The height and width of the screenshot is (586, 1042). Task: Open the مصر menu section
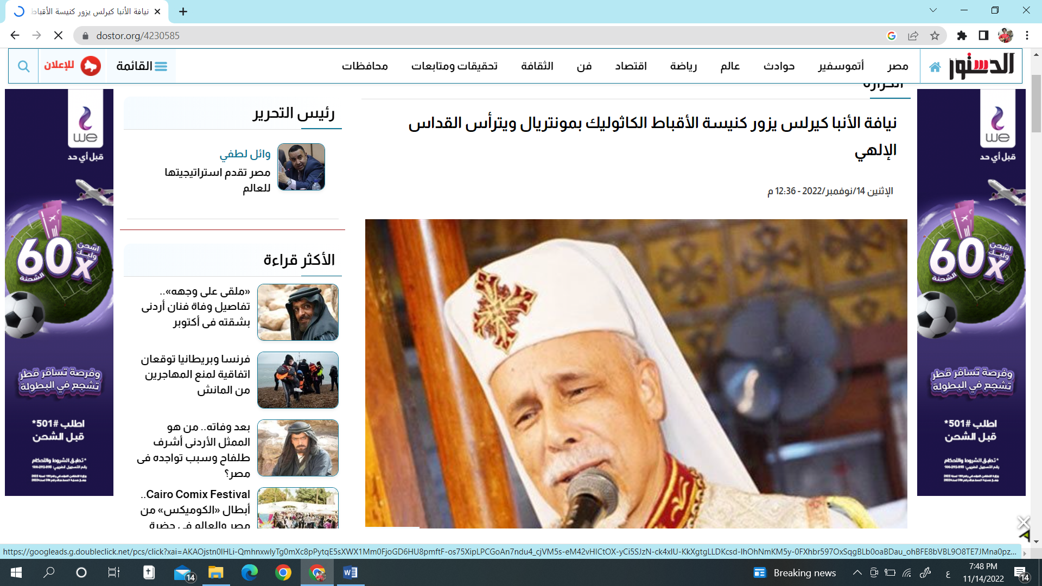(898, 66)
